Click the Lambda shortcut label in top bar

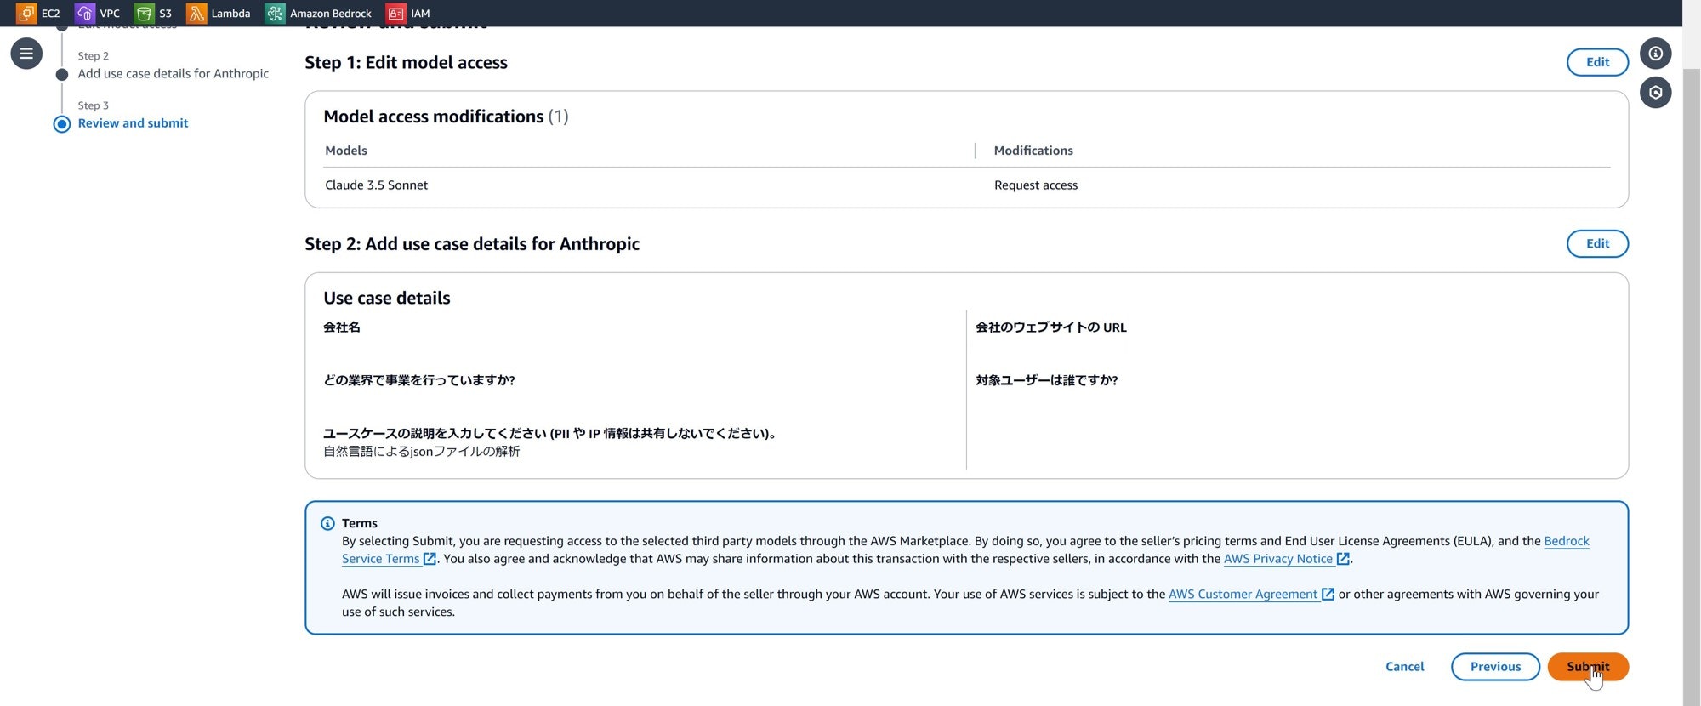pyautogui.click(x=230, y=14)
